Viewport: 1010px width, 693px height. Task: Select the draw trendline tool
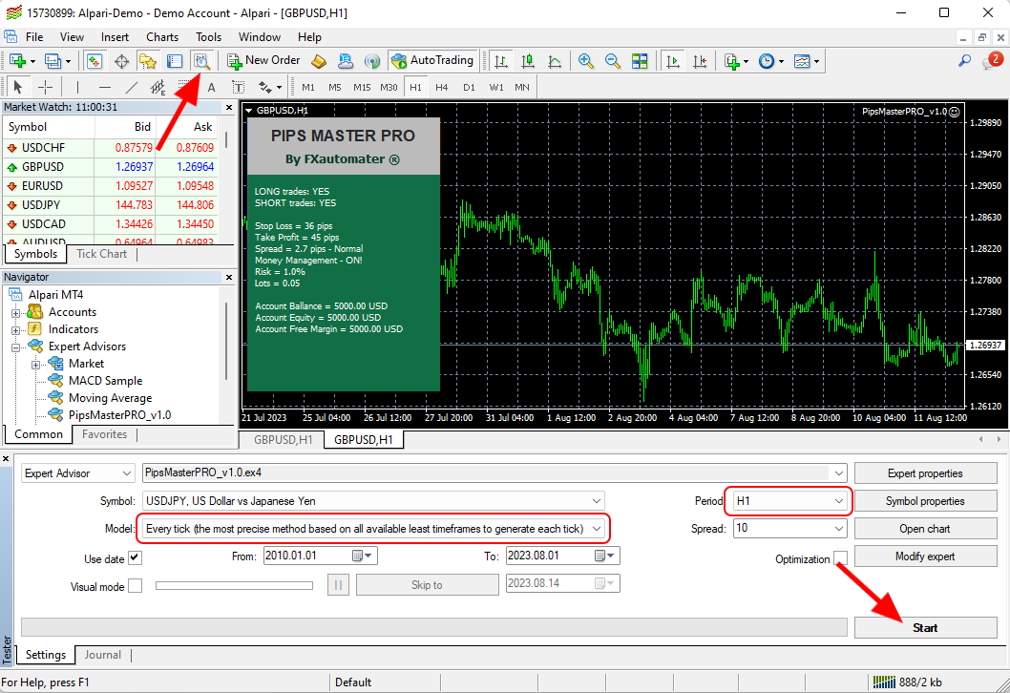click(132, 87)
